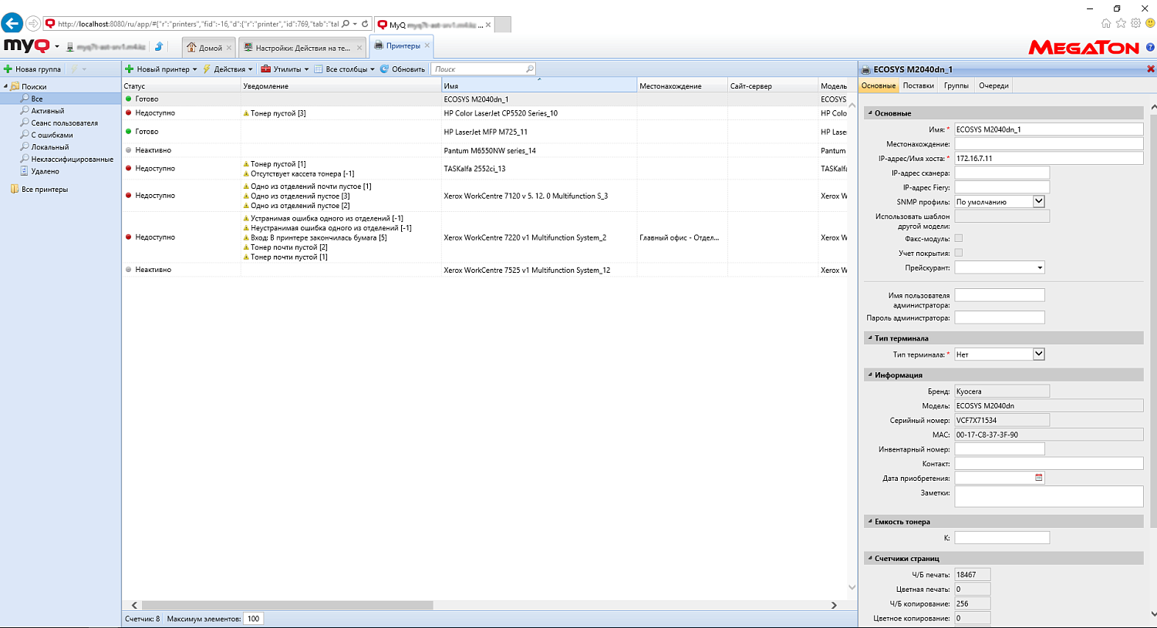The width and height of the screenshot is (1157, 628).
Task: Open the calendar picker for Дата приобретения
Action: [1039, 478]
